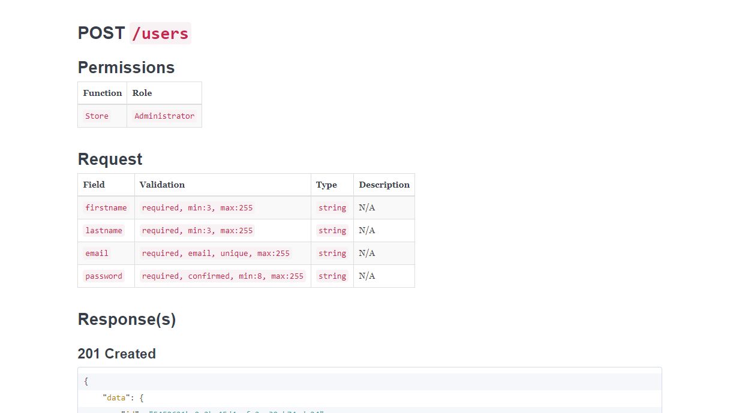Click the /users endpoint code in the heading
This screenshot has width=739, height=413.
160,34
